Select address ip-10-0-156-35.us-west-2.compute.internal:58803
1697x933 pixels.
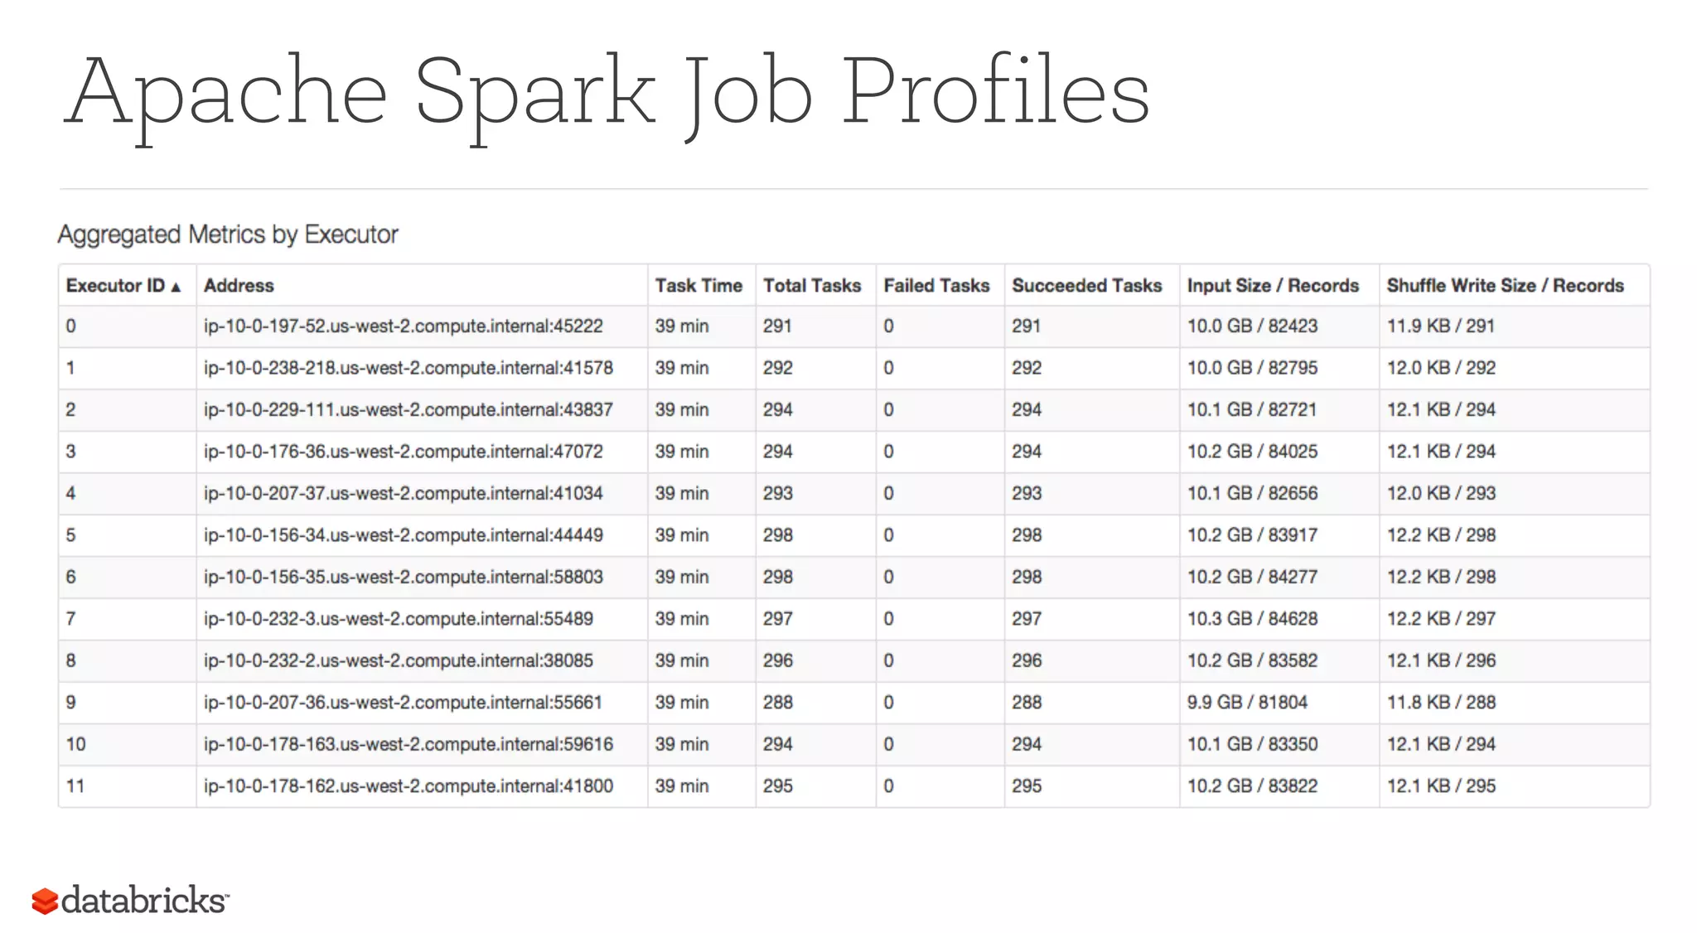[x=404, y=578]
